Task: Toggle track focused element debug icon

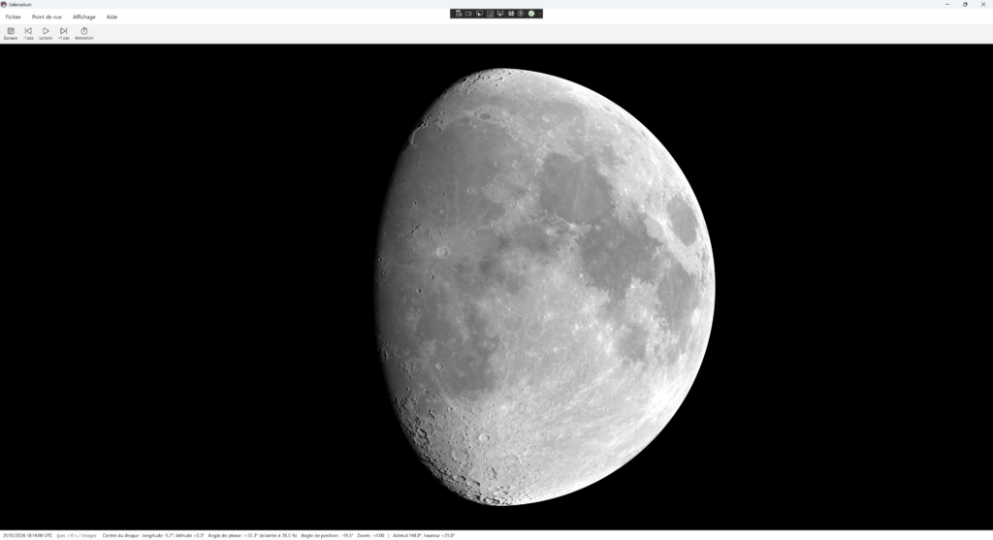Action: tap(500, 14)
